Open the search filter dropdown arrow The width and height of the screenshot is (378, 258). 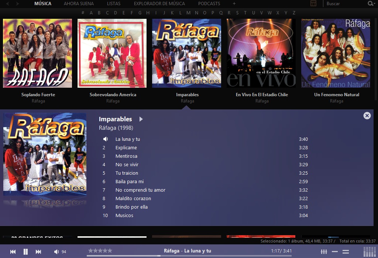coord(375,4)
